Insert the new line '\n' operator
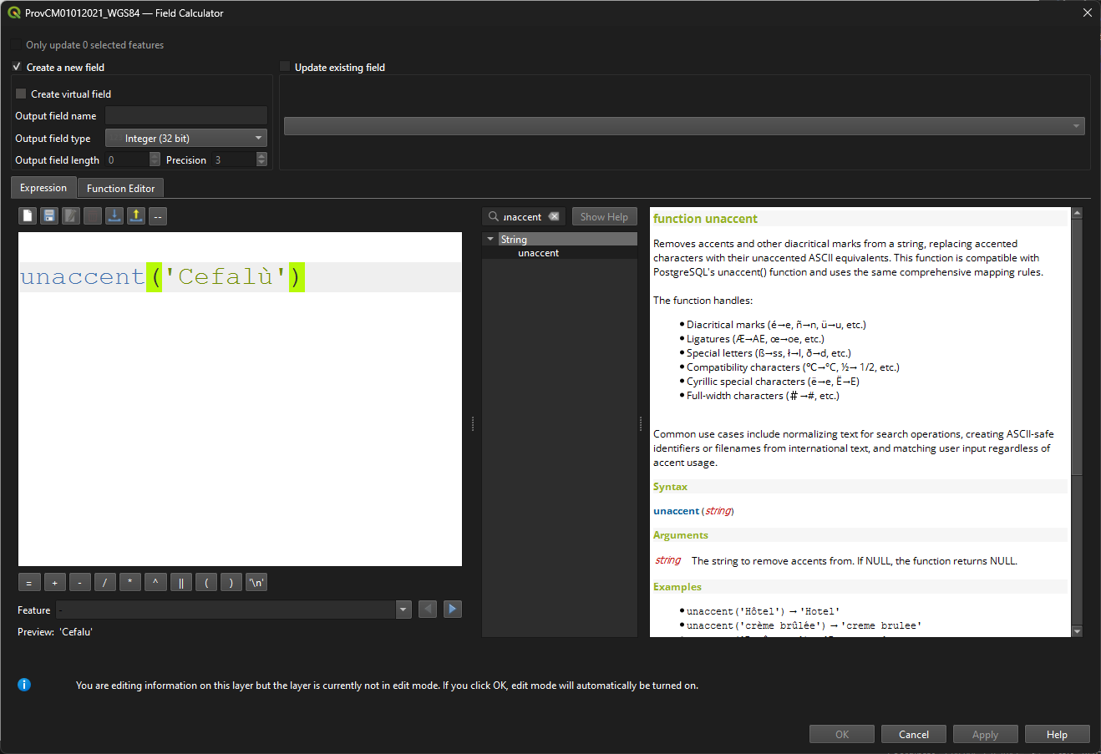The width and height of the screenshot is (1101, 754). point(256,583)
